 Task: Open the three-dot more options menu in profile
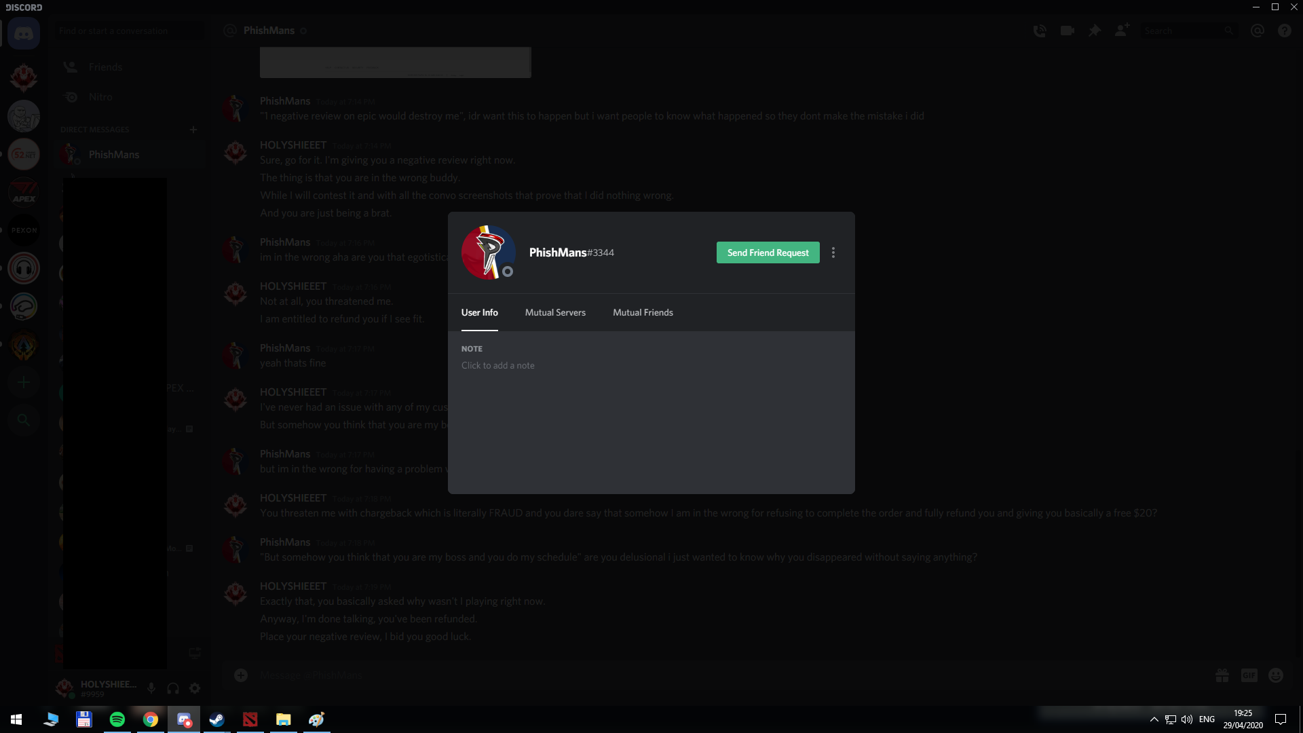(x=833, y=252)
